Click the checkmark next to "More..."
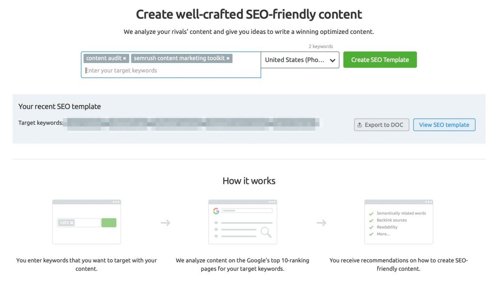The width and height of the screenshot is (496, 291). pyautogui.click(x=371, y=234)
